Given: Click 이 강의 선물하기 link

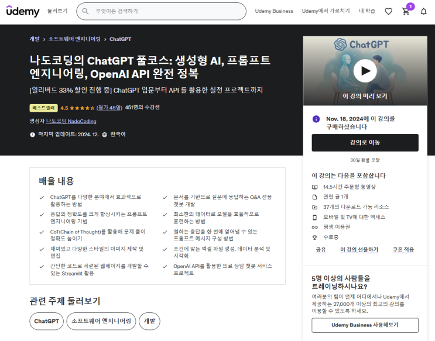Looking at the screenshot, I should pyautogui.click(x=359, y=250).
